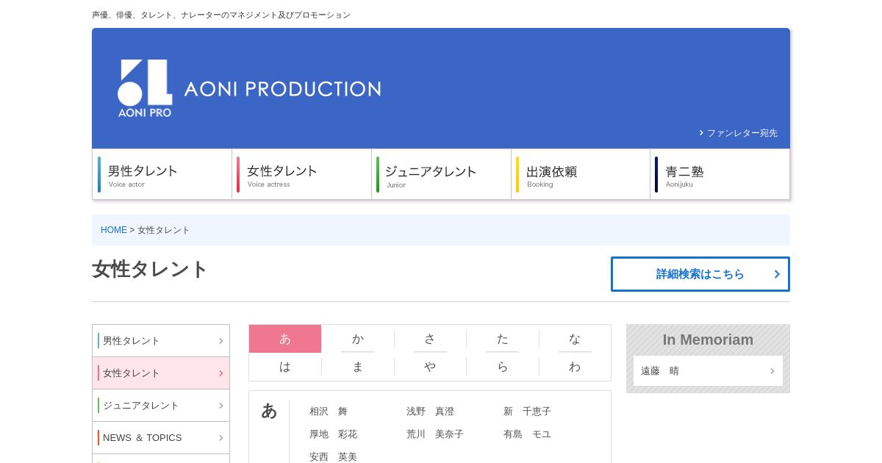Open the ファンレター宛先 link
Image resolution: width=882 pixels, height=463 pixels.
pos(742,133)
